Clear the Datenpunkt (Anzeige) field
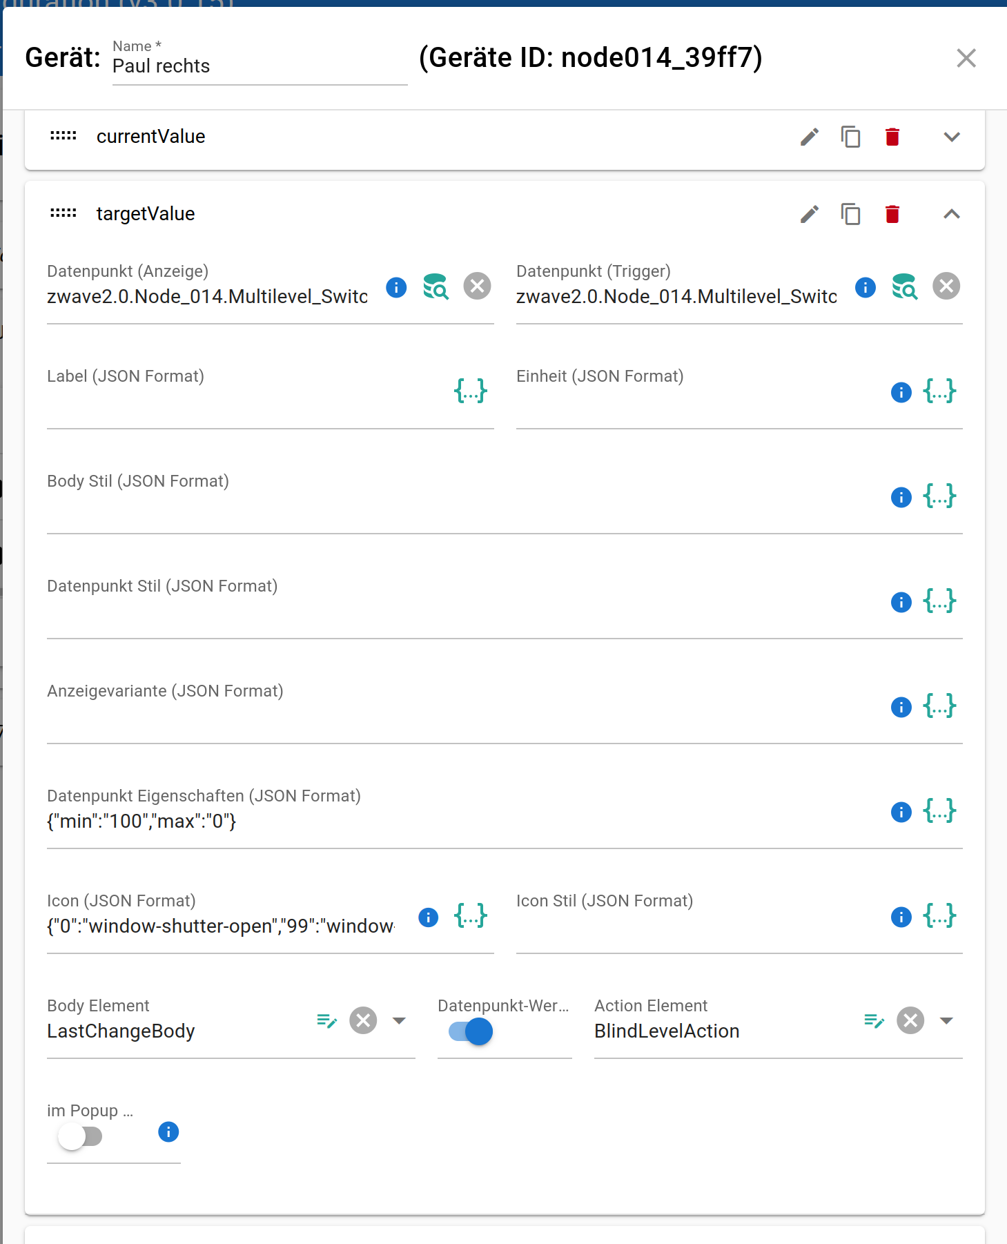 [x=477, y=286]
